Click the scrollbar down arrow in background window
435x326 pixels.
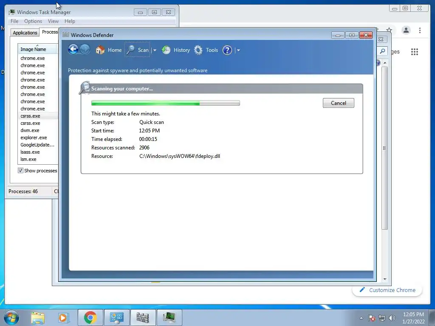(385, 279)
